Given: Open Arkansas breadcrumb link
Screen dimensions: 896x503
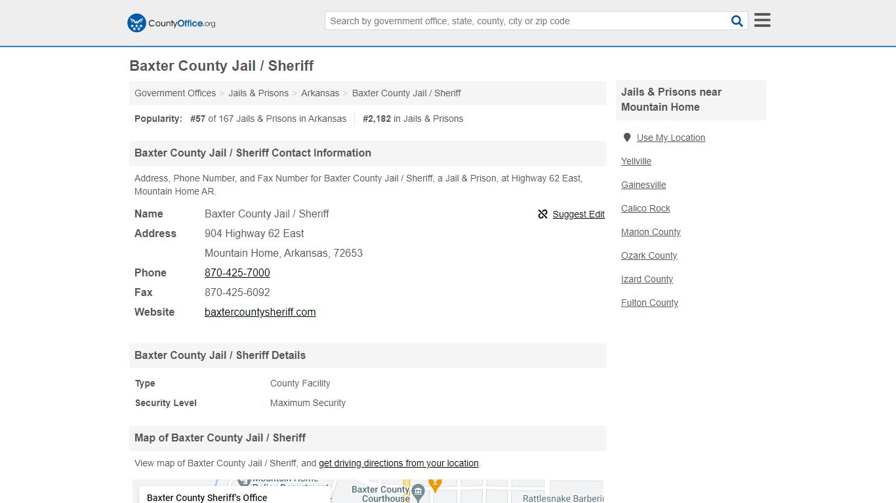Looking at the screenshot, I should click(x=320, y=93).
